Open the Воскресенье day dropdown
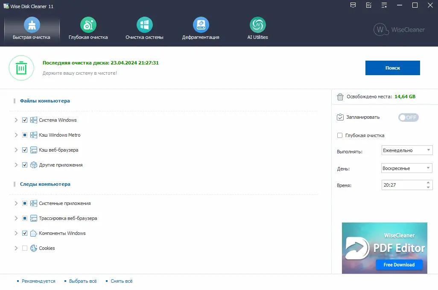Image resolution: width=438 pixels, height=290 pixels. coord(407,168)
